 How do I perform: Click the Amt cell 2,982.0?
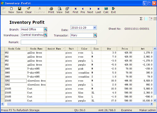tap(143, 57)
